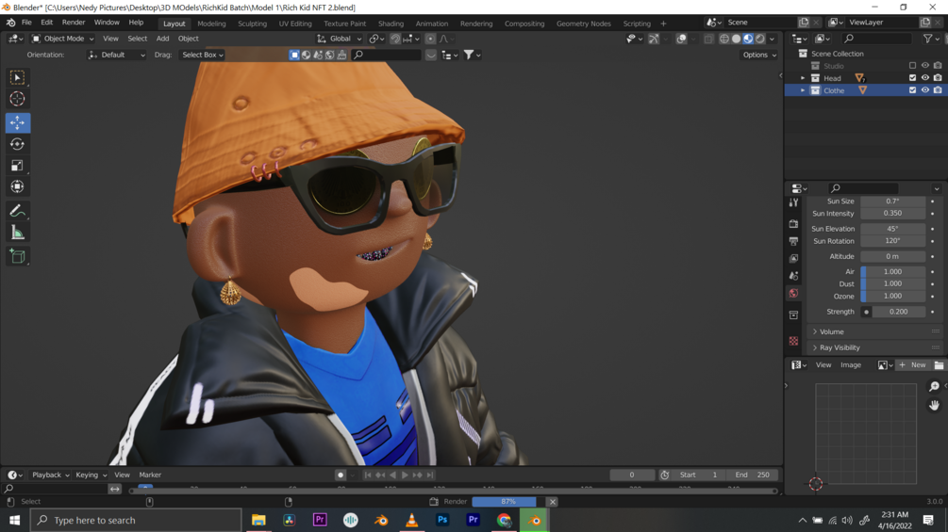The width and height of the screenshot is (948, 532).
Task: Toggle viewport overlays
Action: (681, 39)
